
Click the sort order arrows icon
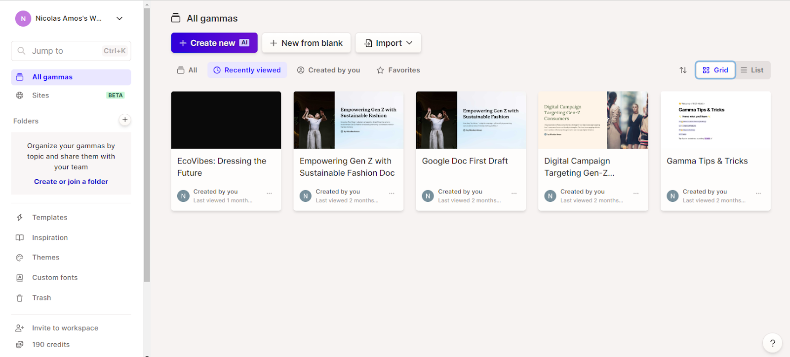683,70
